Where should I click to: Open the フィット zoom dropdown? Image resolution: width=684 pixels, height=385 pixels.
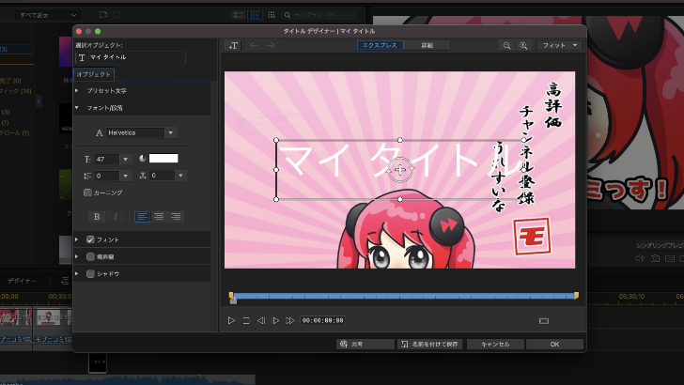[x=560, y=45]
